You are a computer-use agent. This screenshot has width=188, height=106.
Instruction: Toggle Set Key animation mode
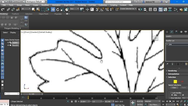(x=140, y=105)
